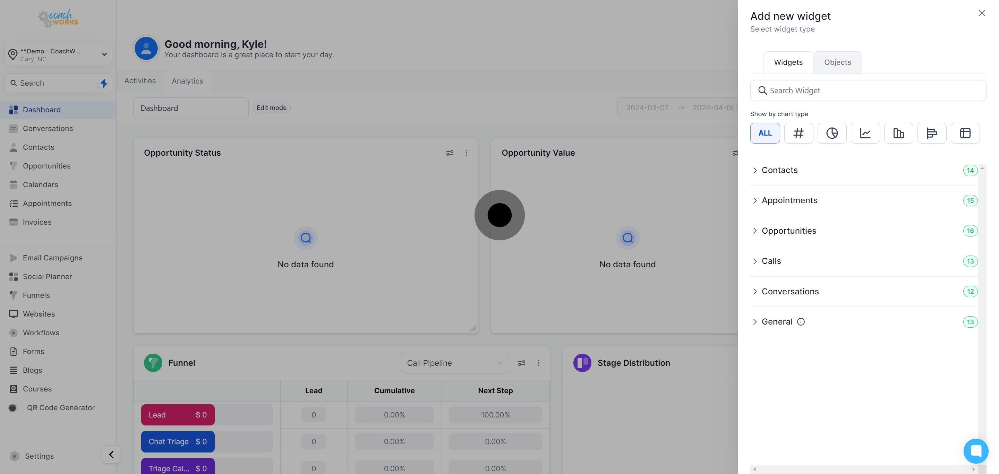Expand the Appointments widget group
999x474 pixels.
tap(789, 200)
